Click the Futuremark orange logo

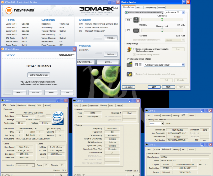coord(9,10)
